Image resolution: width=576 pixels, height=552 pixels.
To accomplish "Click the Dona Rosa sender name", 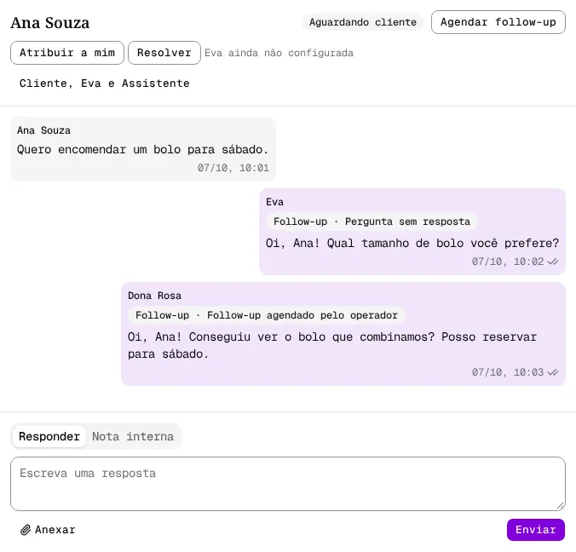I will pos(155,296).
